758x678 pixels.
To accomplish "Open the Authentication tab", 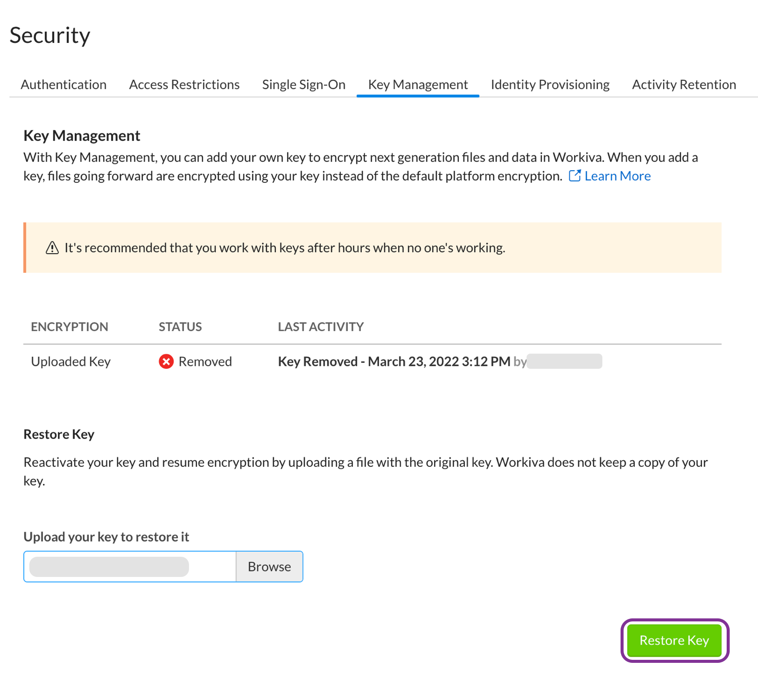I will point(64,84).
